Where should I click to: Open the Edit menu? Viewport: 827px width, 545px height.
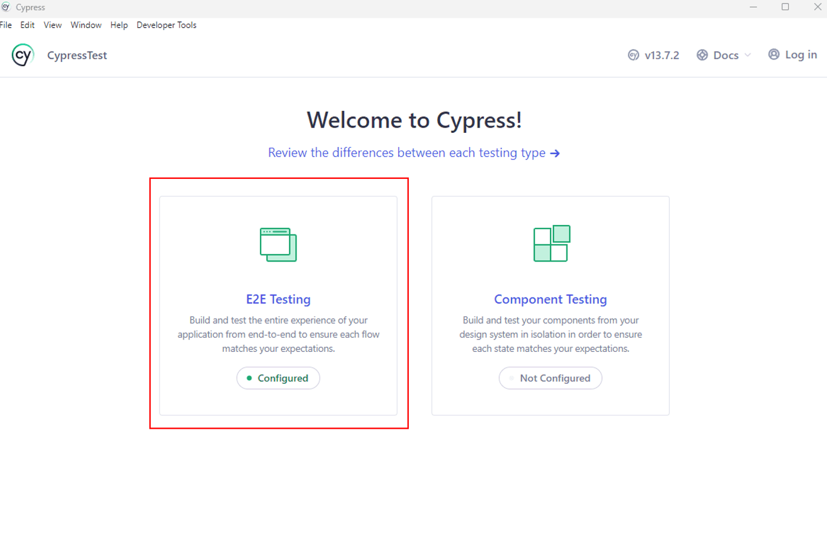click(x=27, y=25)
